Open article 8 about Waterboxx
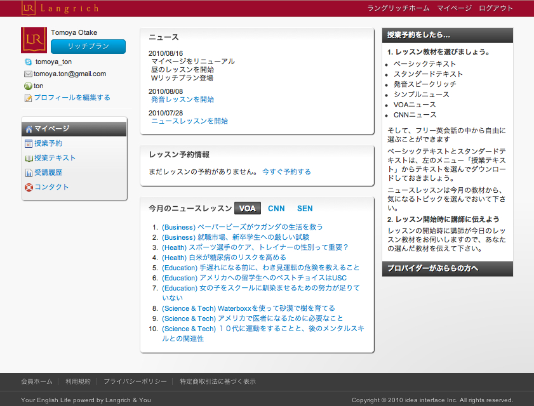534x406 pixels. 248,309
